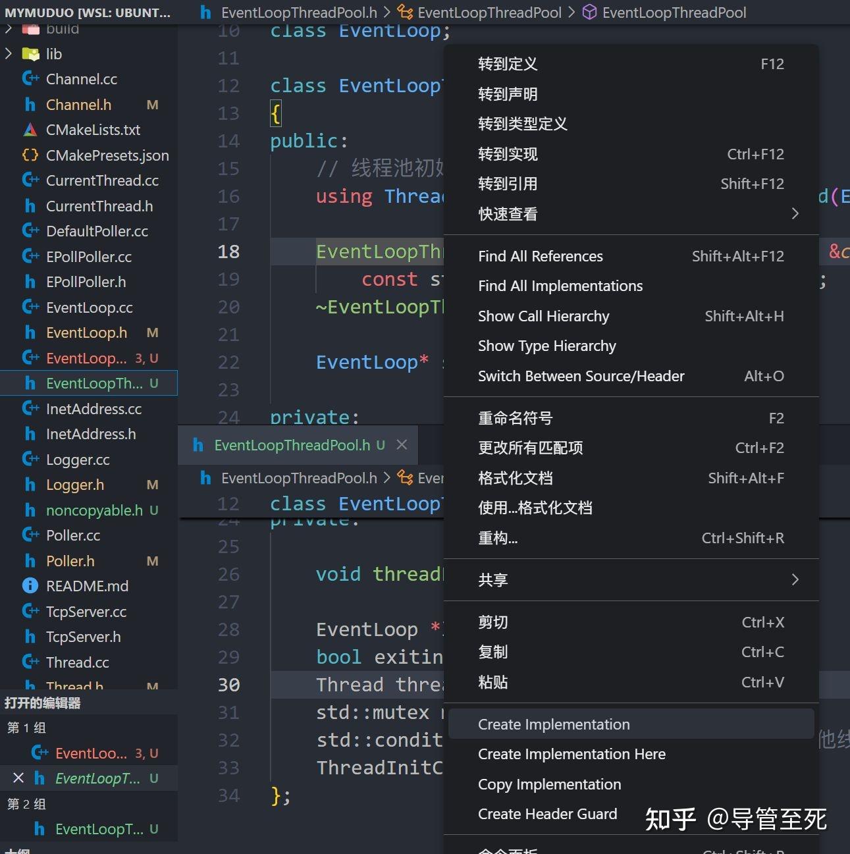
Task: Select Create Implementation Here
Action: 631,754
